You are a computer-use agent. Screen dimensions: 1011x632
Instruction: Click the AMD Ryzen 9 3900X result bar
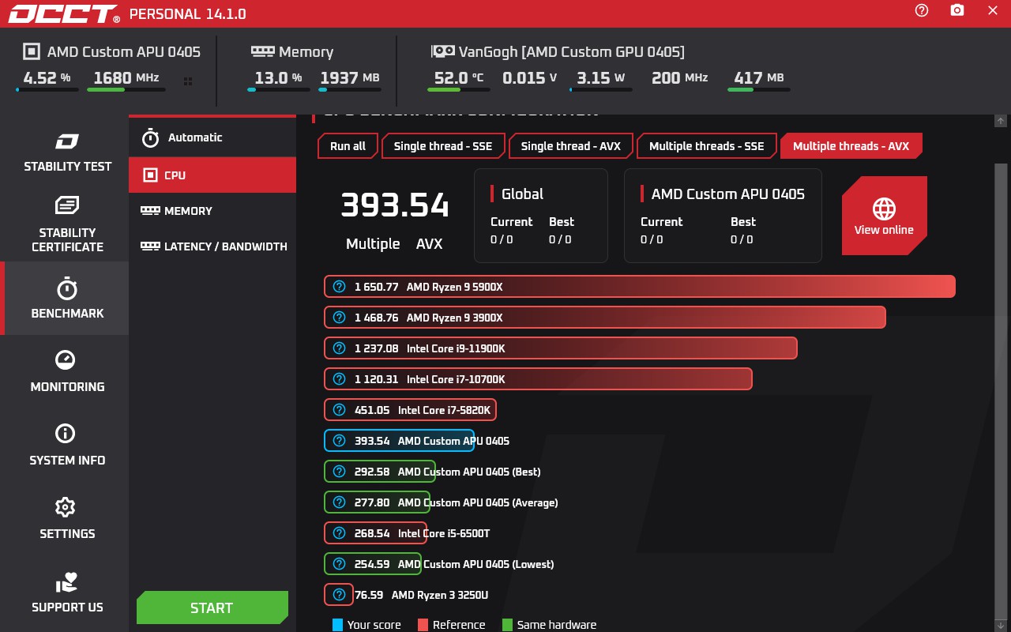tap(605, 318)
